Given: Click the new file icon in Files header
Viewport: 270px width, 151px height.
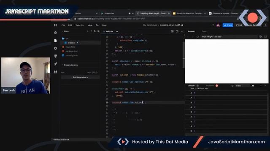Looking at the screenshot, I should pos(95,31).
